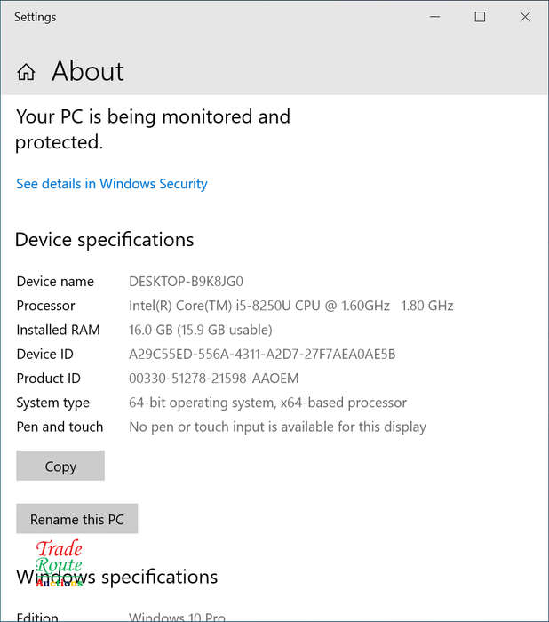Image resolution: width=549 pixels, height=622 pixels.
Task: Close the Settings window
Action: point(525,17)
